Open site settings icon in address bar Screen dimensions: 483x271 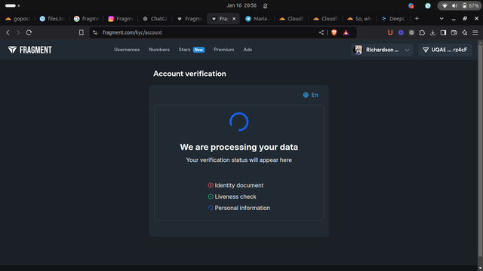pyautogui.click(x=95, y=32)
